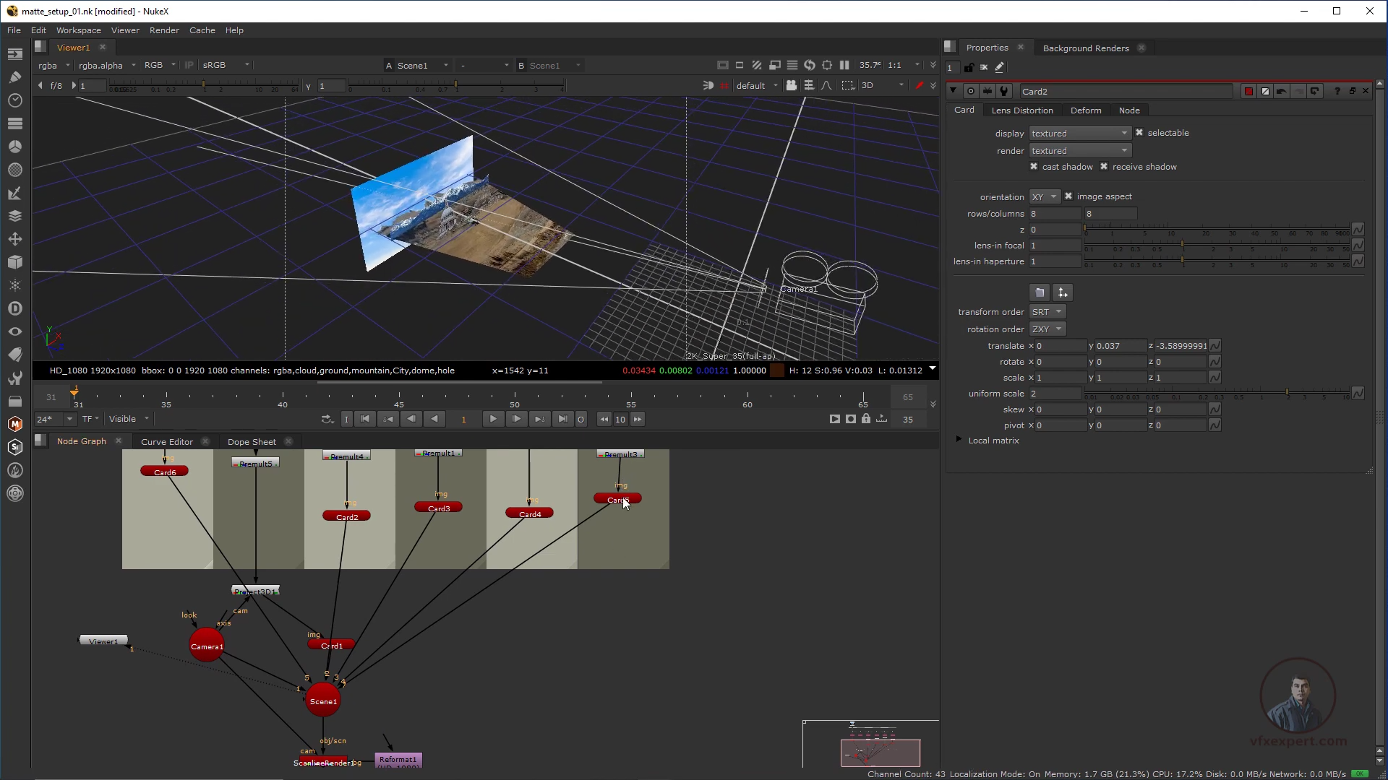The width and height of the screenshot is (1388, 780).
Task: Toggle the selectable checkbox
Action: pyautogui.click(x=1139, y=133)
